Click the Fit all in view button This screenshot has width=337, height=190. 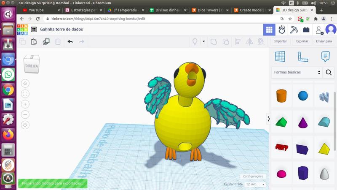click(x=25, y=94)
